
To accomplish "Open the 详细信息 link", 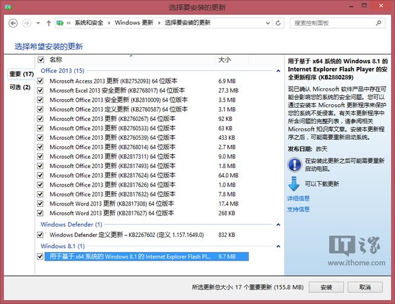I will tap(298, 198).
